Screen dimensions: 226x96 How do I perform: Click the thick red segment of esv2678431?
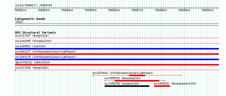pos(137,75)
